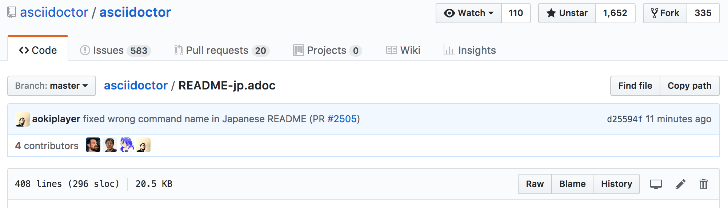Click the repository book icon
728x208 pixels.
click(12, 12)
